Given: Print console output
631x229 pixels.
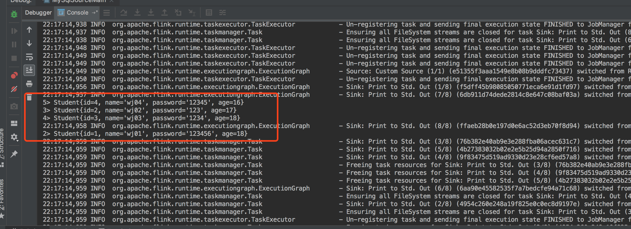Looking at the screenshot, I should [x=29, y=84].
